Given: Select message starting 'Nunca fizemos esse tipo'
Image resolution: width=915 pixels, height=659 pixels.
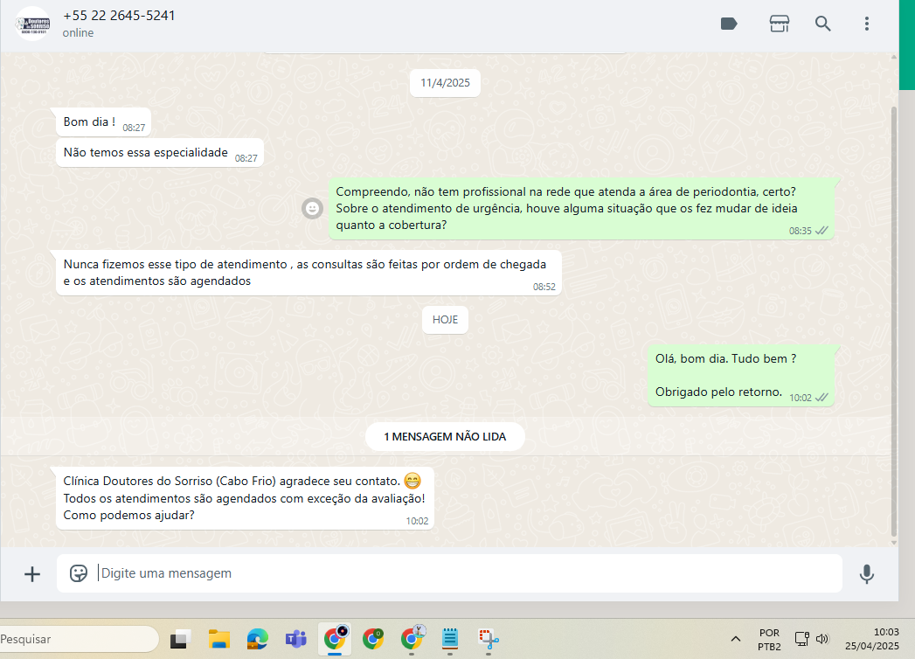Looking at the screenshot, I should click(x=308, y=274).
